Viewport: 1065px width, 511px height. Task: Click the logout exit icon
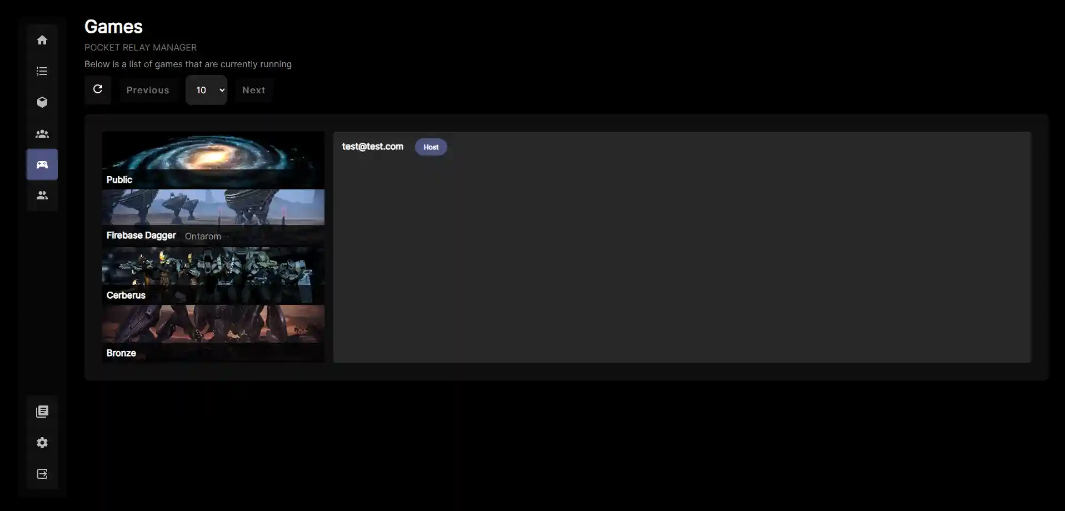42,474
